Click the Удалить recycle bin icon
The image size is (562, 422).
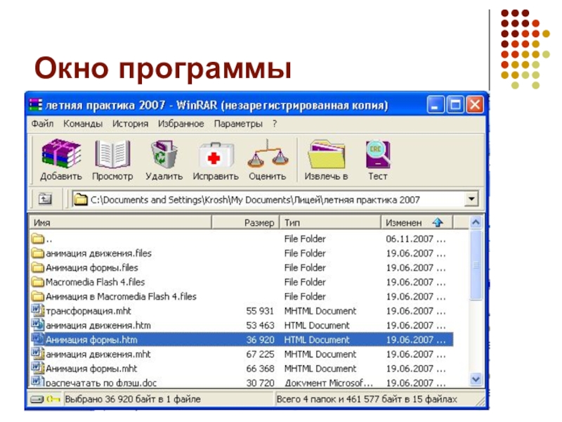(x=164, y=154)
